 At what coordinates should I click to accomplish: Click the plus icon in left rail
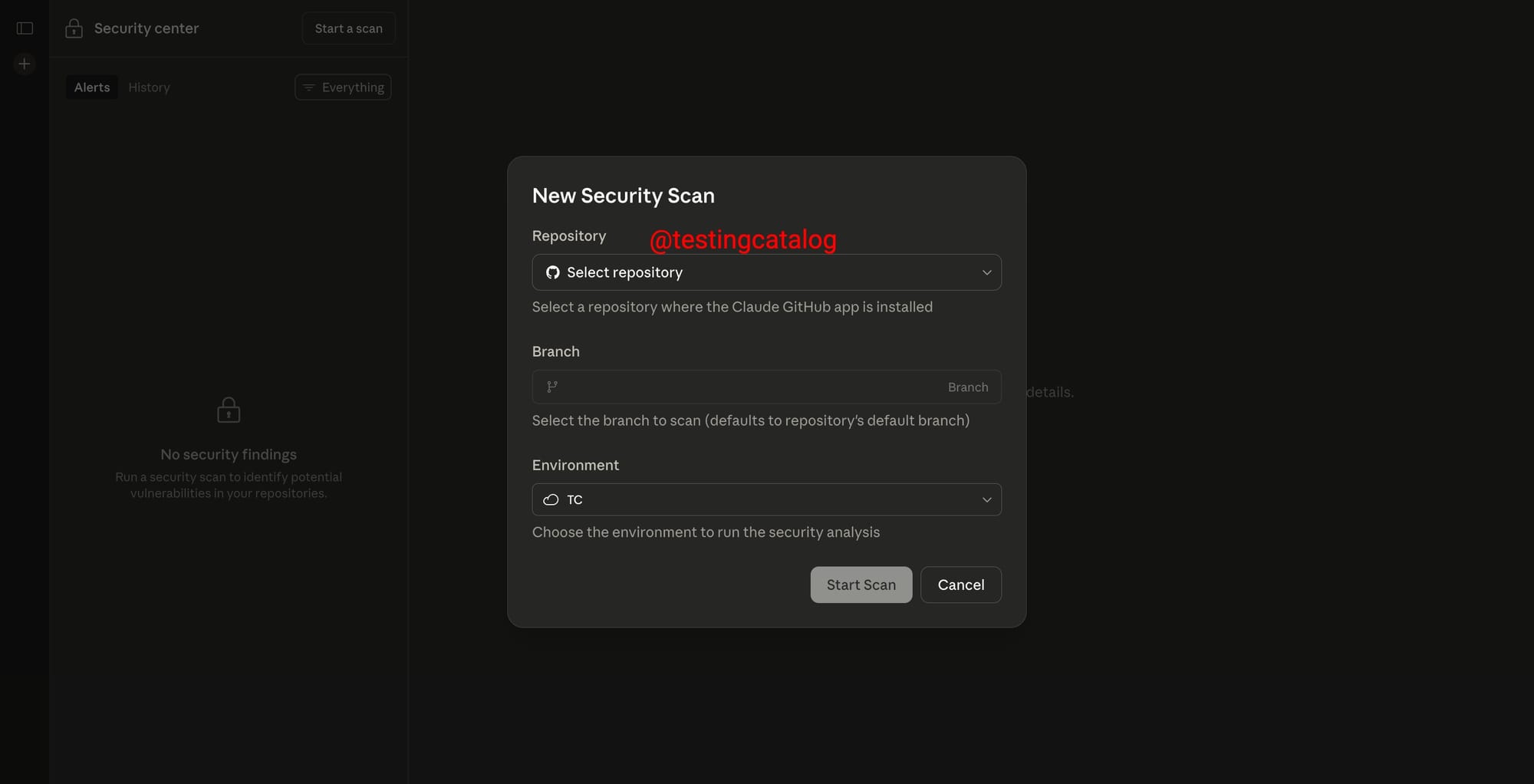coord(25,64)
